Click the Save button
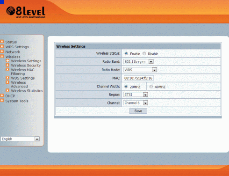 click(x=138, y=111)
